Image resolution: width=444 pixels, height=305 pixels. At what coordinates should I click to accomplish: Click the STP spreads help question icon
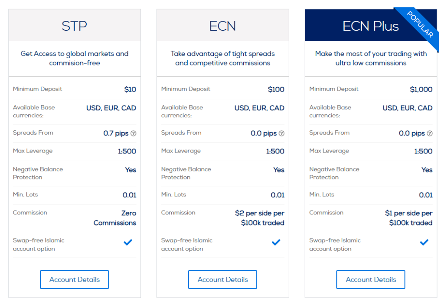[x=134, y=133]
